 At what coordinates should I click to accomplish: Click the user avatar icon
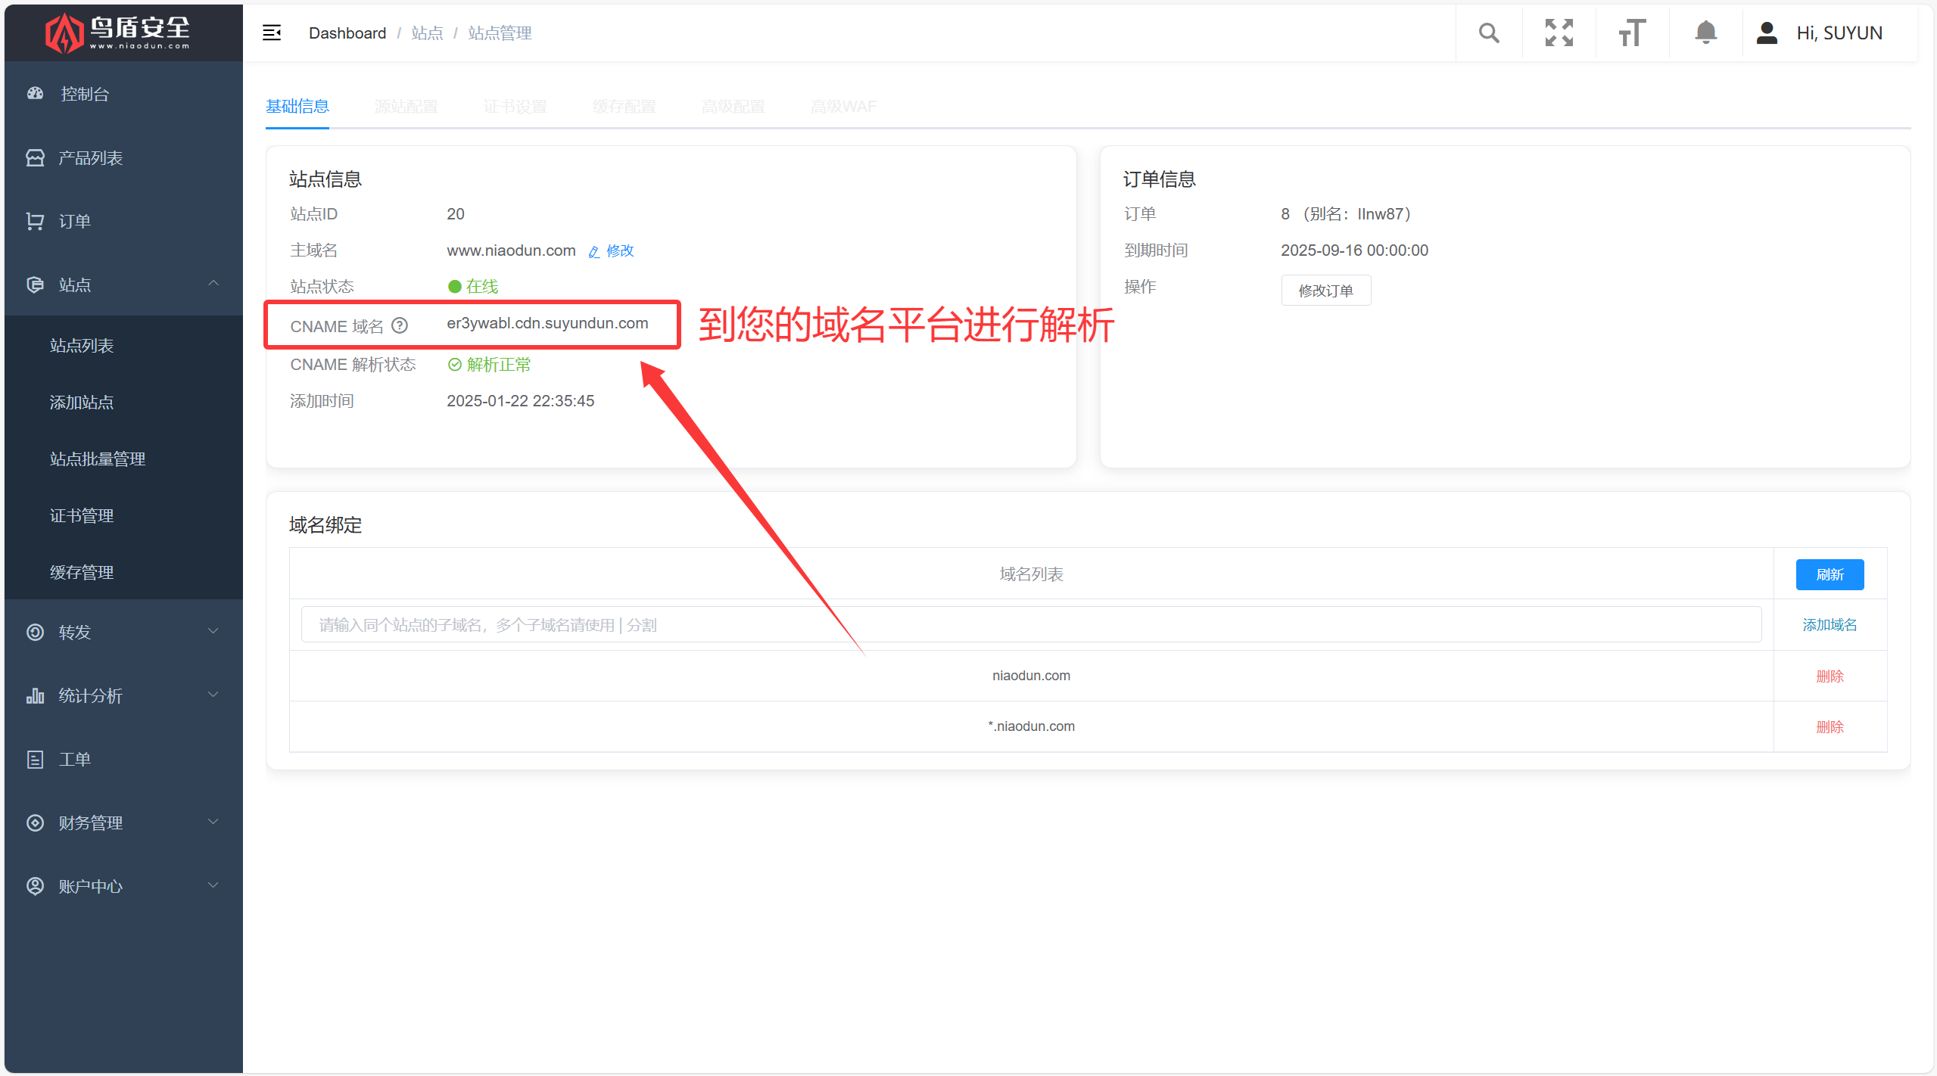tap(1767, 33)
